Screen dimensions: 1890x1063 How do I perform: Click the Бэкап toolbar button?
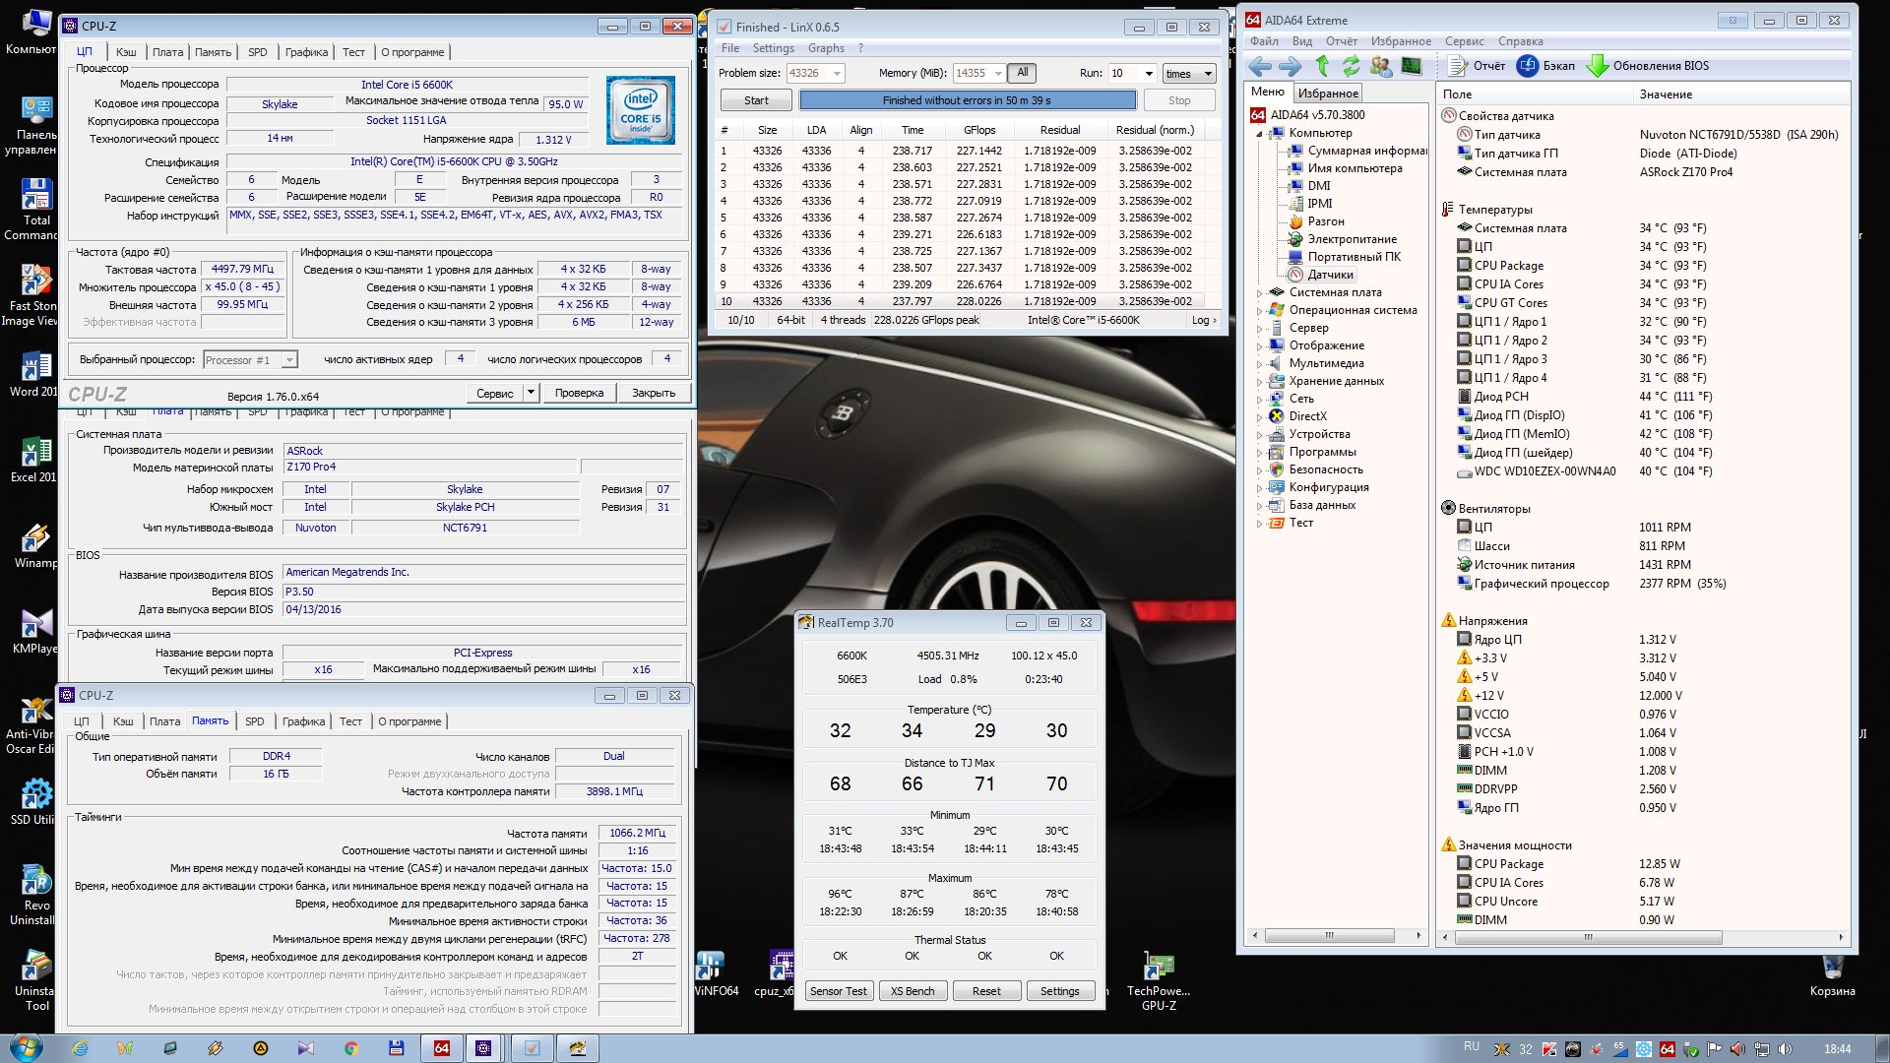pos(1546,66)
